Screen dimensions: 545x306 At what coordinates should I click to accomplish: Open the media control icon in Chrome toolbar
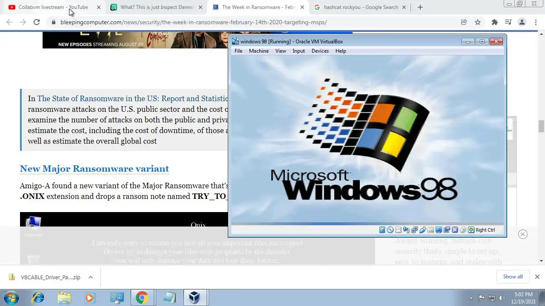508,22
